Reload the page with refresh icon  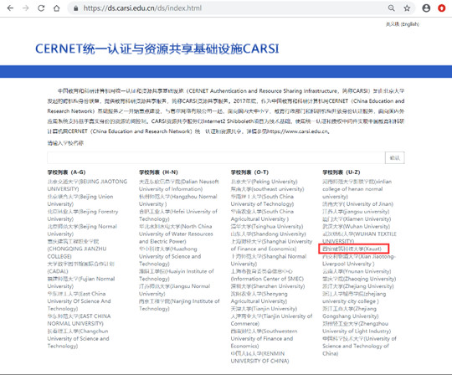click(x=41, y=8)
